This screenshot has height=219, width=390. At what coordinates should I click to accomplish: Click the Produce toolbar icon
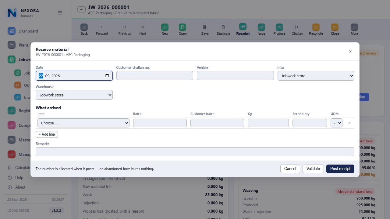pos(279,27)
